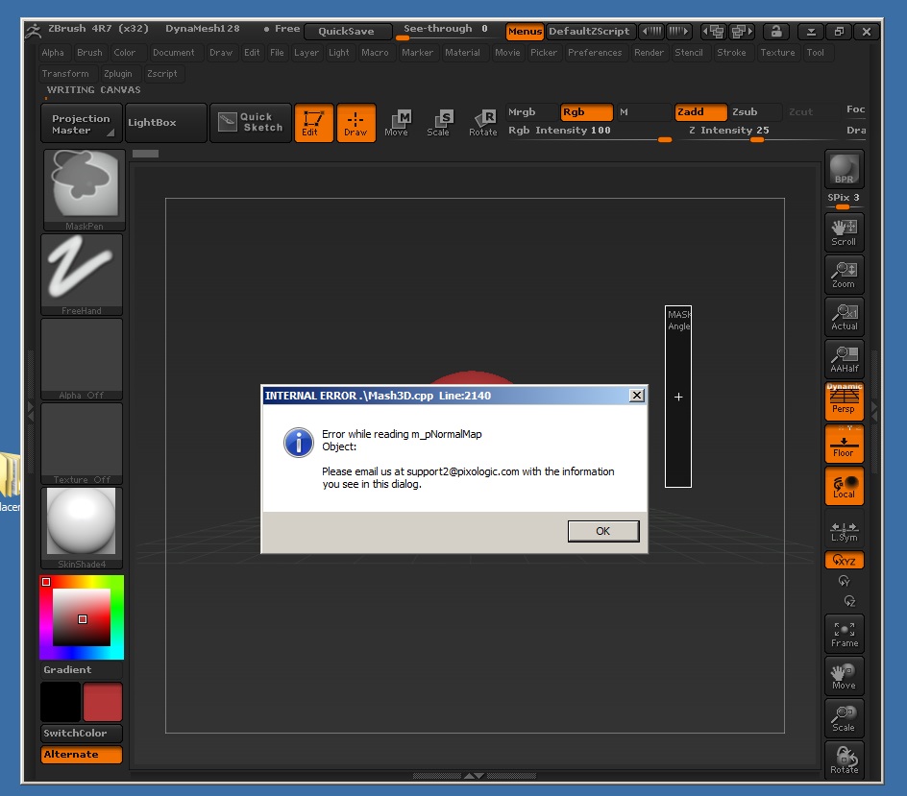The image size is (907, 796).
Task: Click ZBrush logo icon in title bar
Action: (33, 30)
